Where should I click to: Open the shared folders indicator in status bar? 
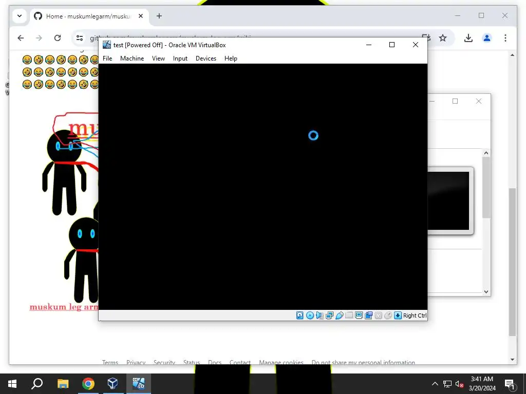(349, 316)
